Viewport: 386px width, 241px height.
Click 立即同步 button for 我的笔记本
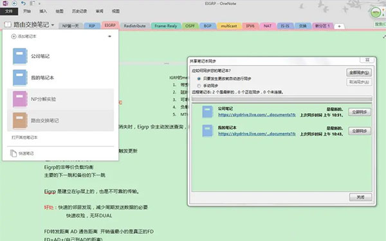360,131
